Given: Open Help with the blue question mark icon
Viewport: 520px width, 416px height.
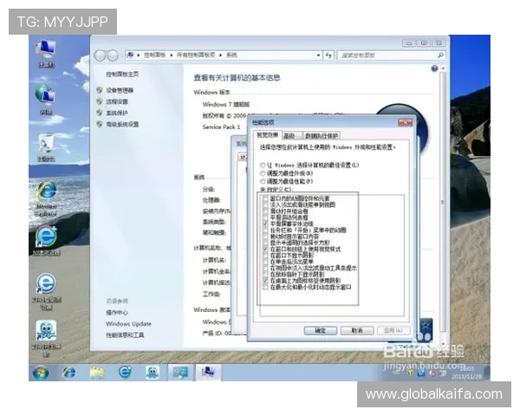Looking at the screenshot, I should coord(434,68).
